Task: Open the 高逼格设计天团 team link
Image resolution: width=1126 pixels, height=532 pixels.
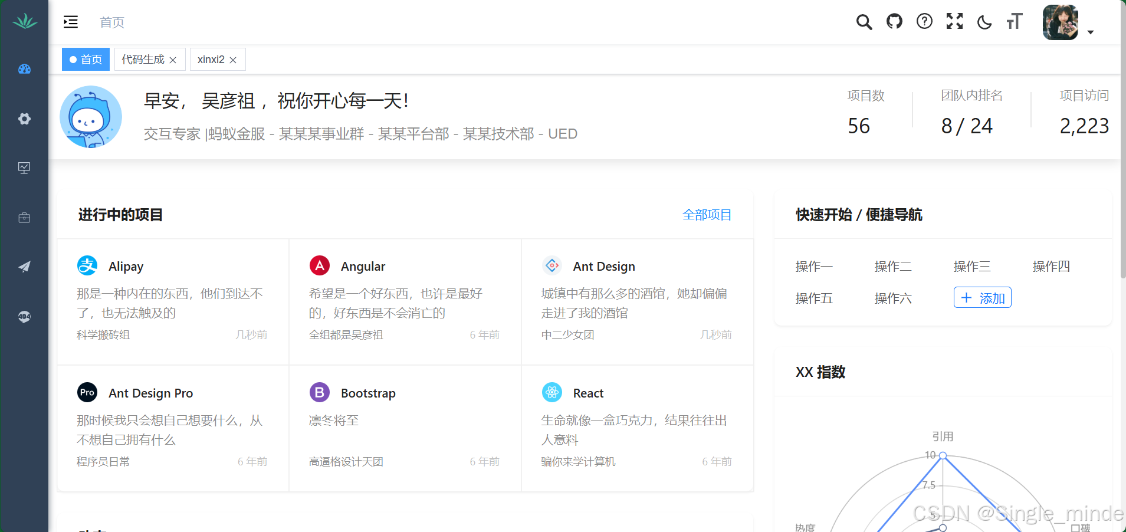Action: tap(346, 462)
